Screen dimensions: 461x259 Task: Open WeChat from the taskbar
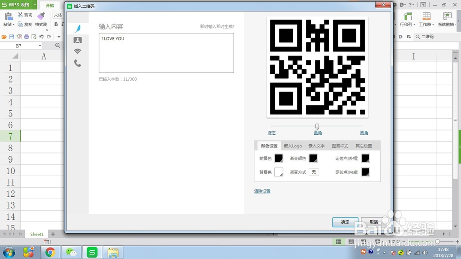71,252
